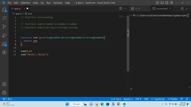
Task: Click the sum("Hello","Bilal") line
Action: point(35,55)
